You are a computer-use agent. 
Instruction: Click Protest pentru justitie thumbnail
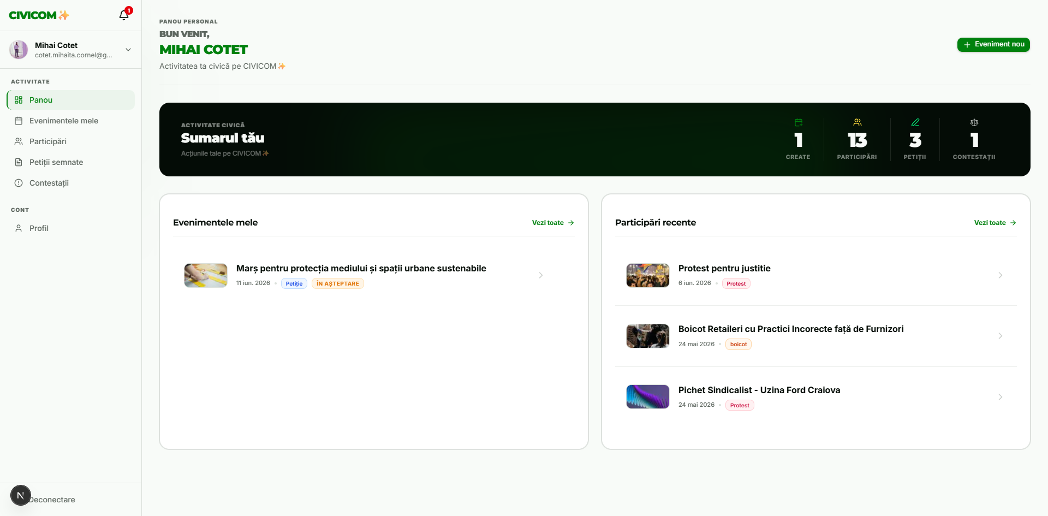coord(648,275)
